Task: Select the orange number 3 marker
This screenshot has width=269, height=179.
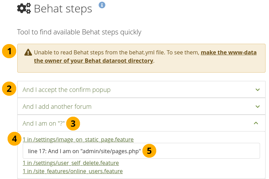Action: click(x=73, y=123)
